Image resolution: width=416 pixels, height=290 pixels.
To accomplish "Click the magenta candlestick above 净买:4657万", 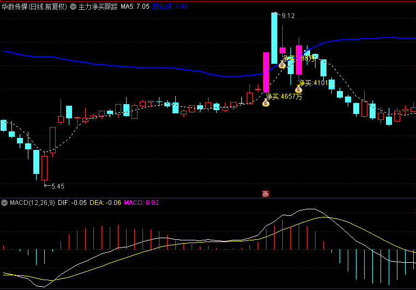I will (x=266, y=72).
